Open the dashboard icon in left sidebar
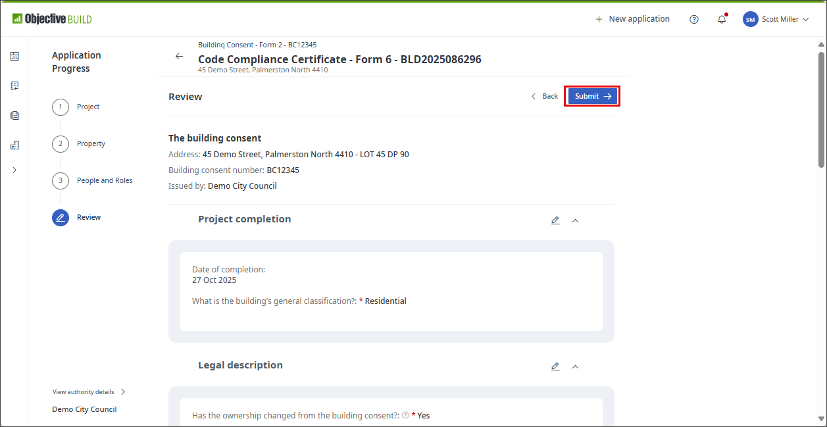This screenshot has height=427, width=827. tap(14, 56)
